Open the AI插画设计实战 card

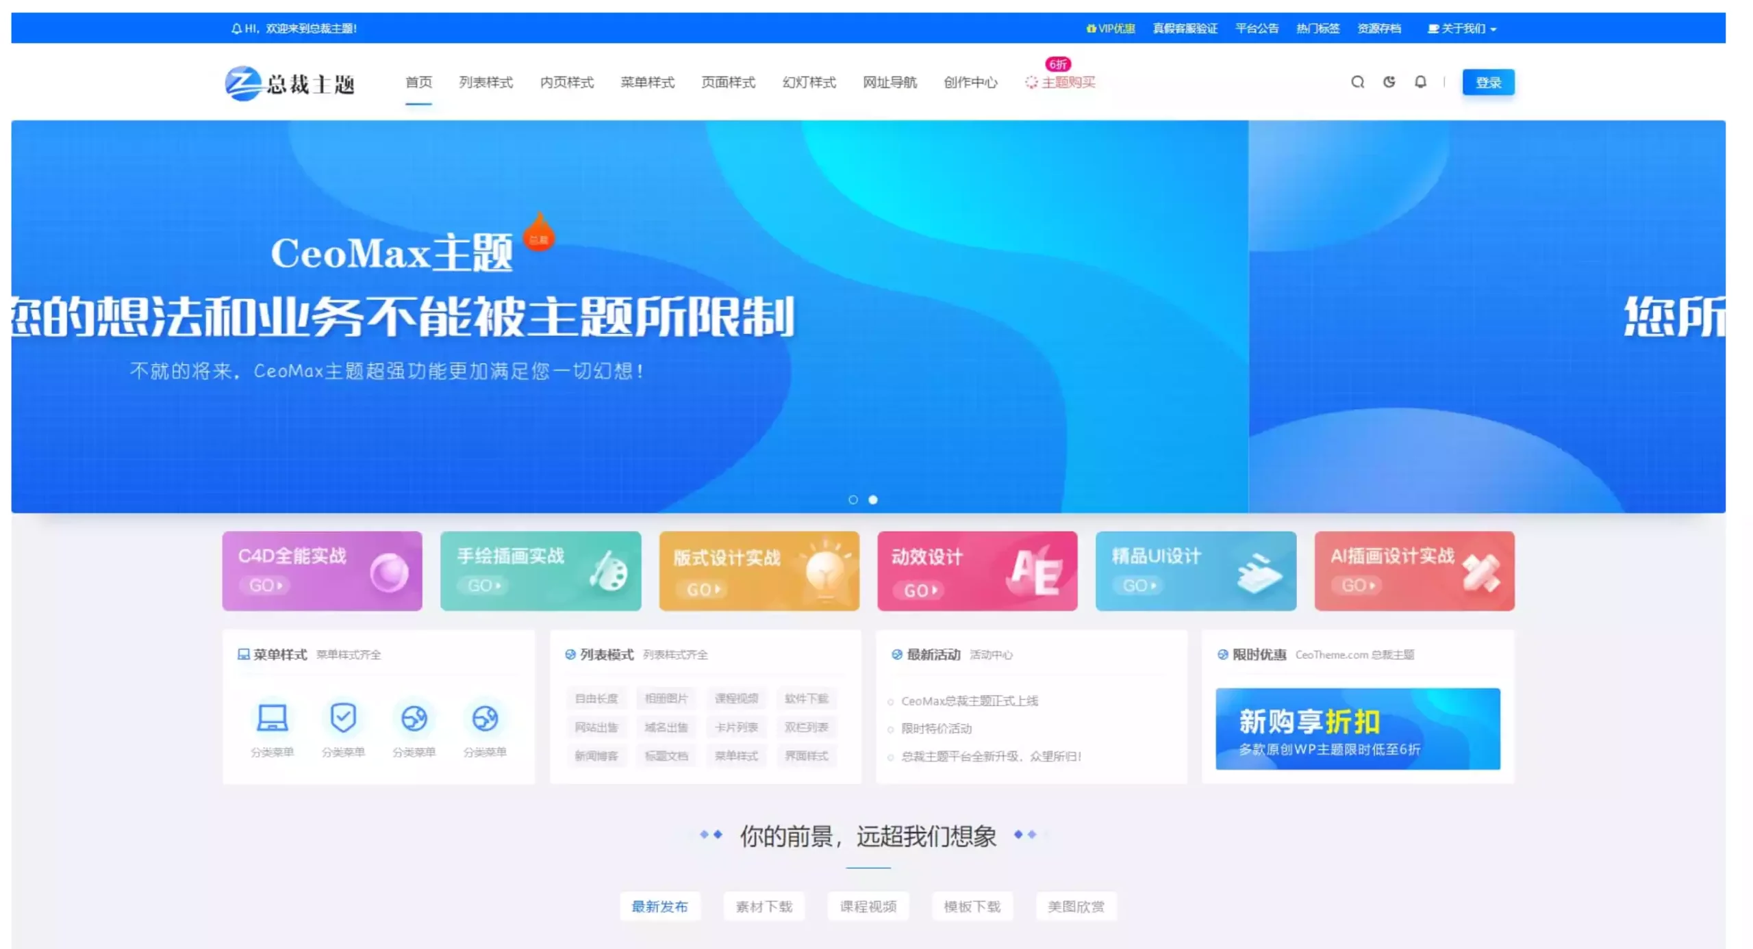(x=1414, y=571)
